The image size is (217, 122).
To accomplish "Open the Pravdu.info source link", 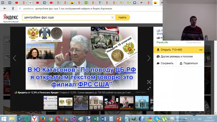I will pyautogui.click(x=162, y=42).
